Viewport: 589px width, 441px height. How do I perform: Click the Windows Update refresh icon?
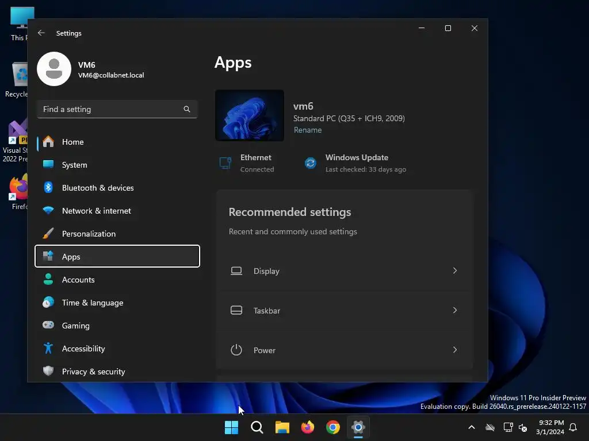310,163
